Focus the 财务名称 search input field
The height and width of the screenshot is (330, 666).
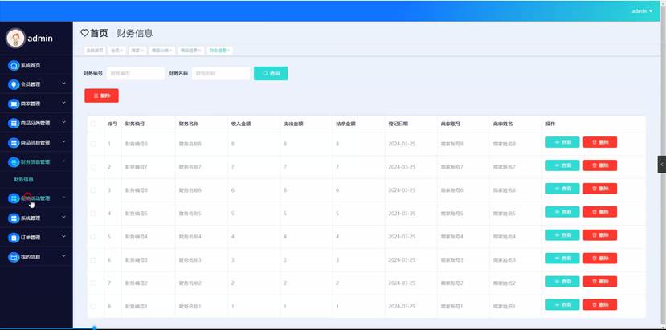221,74
